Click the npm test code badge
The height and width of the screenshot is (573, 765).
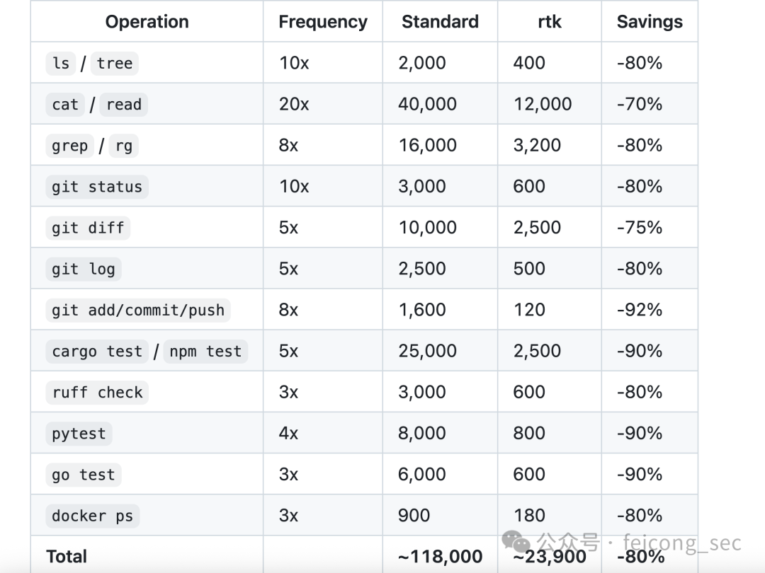click(205, 351)
